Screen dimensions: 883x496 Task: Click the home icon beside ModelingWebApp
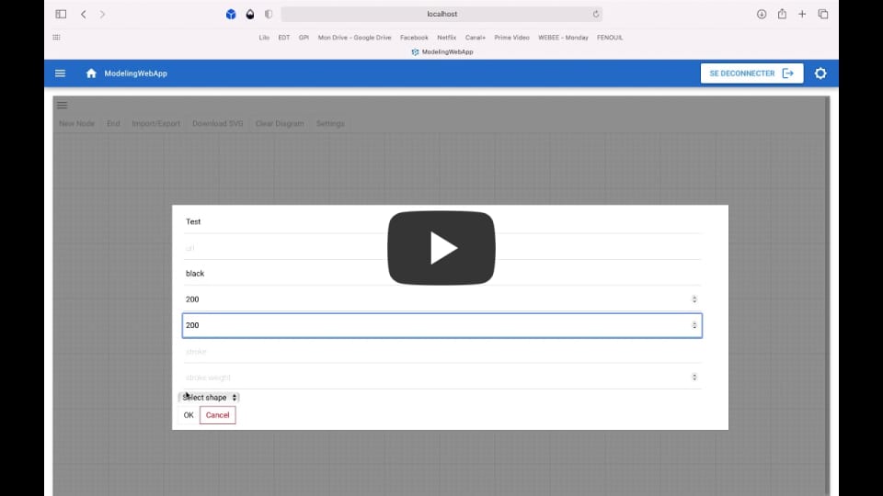[x=91, y=73]
